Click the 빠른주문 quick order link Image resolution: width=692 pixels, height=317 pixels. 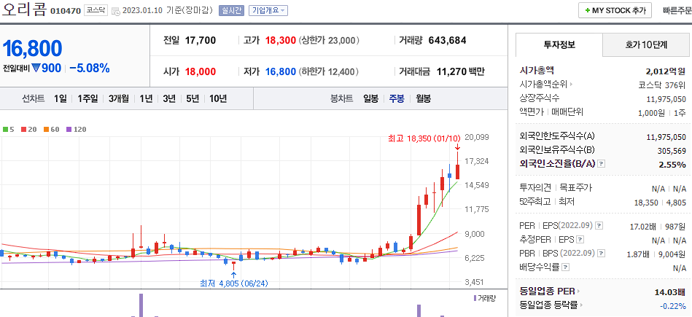pyautogui.click(x=677, y=11)
